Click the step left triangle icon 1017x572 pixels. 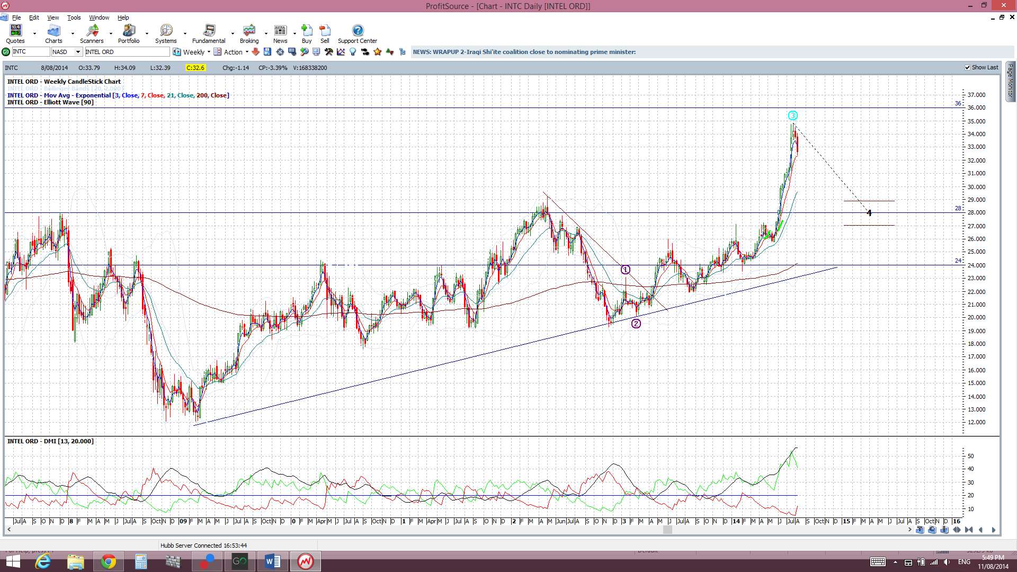click(980, 530)
